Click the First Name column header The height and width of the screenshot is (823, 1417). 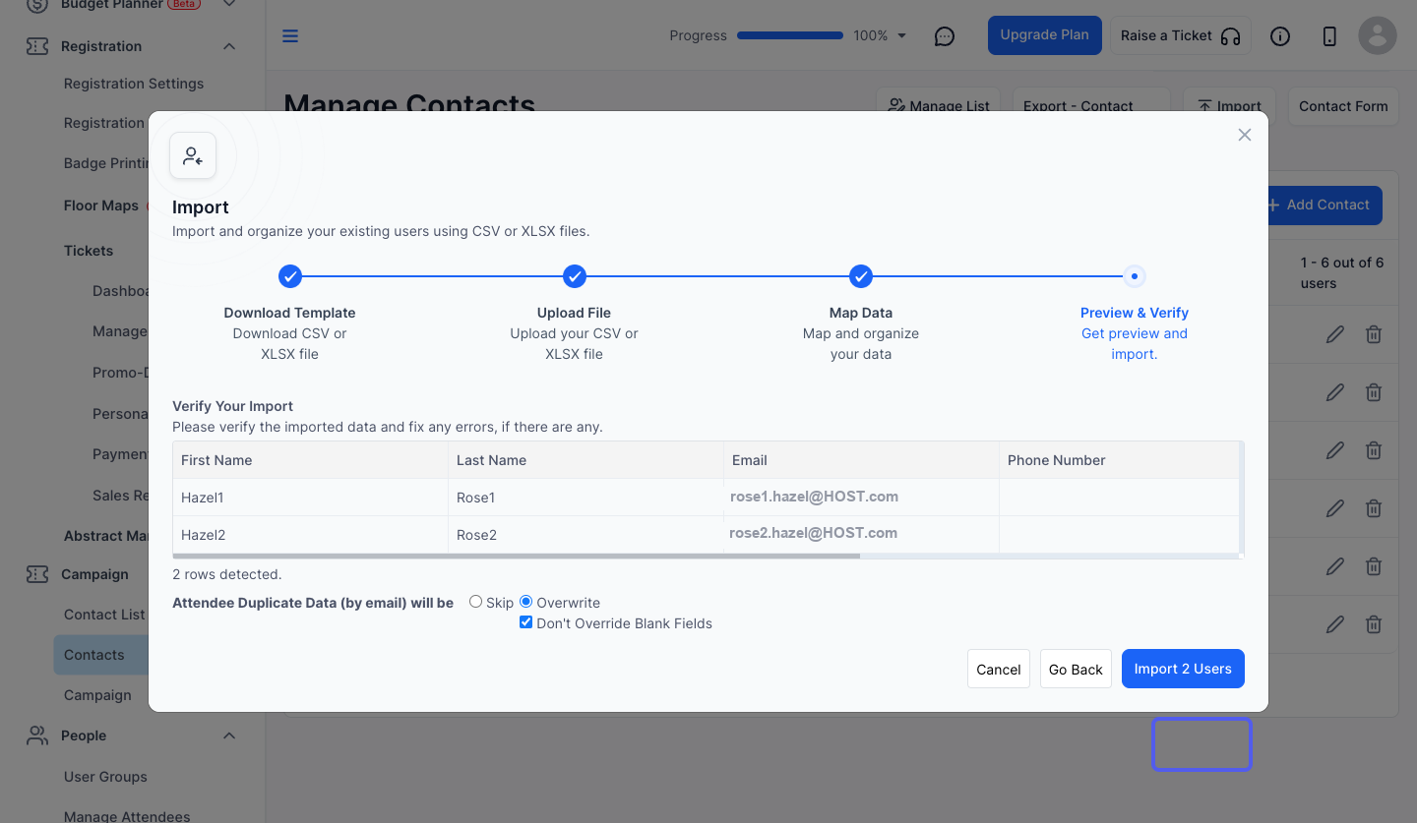coord(310,460)
